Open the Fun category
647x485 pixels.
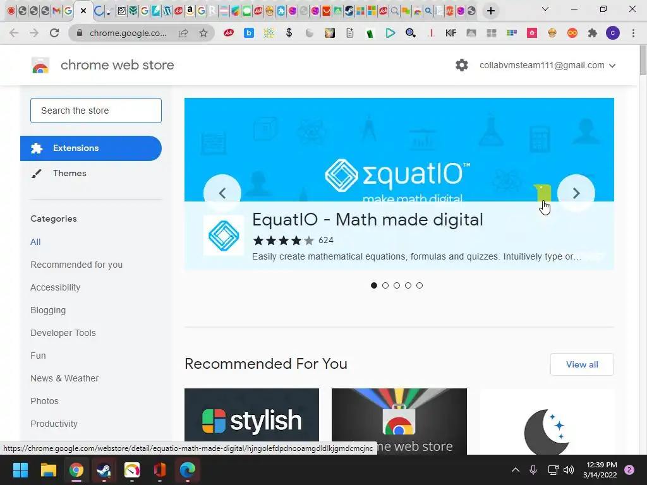point(38,356)
